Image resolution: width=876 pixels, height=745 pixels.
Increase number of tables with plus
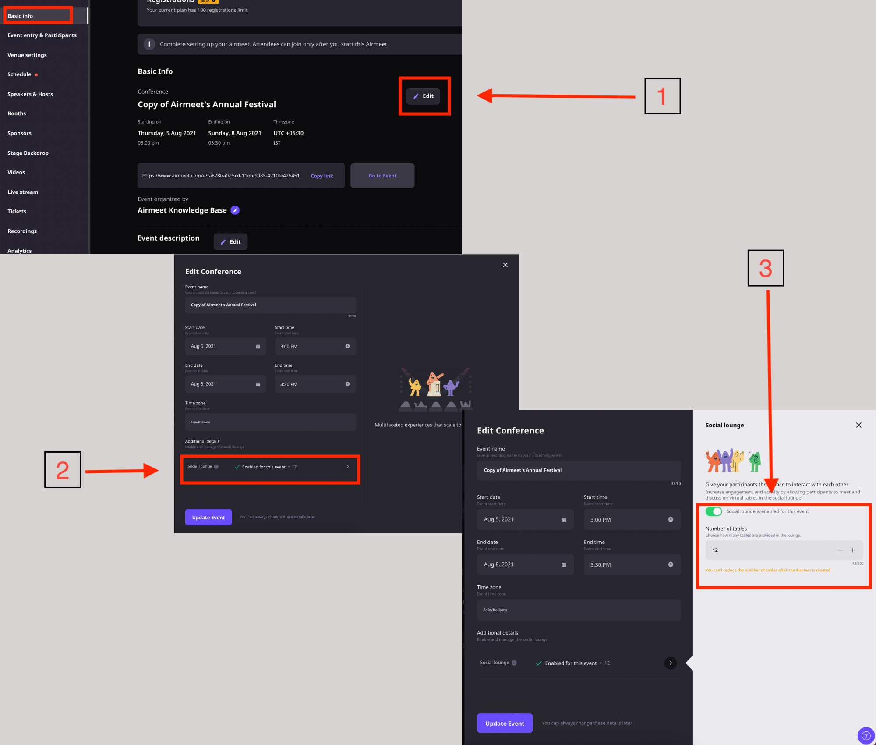pos(853,550)
